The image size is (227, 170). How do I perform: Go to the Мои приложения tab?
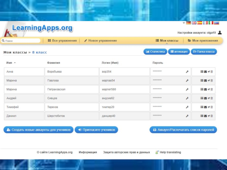click(x=203, y=41)
